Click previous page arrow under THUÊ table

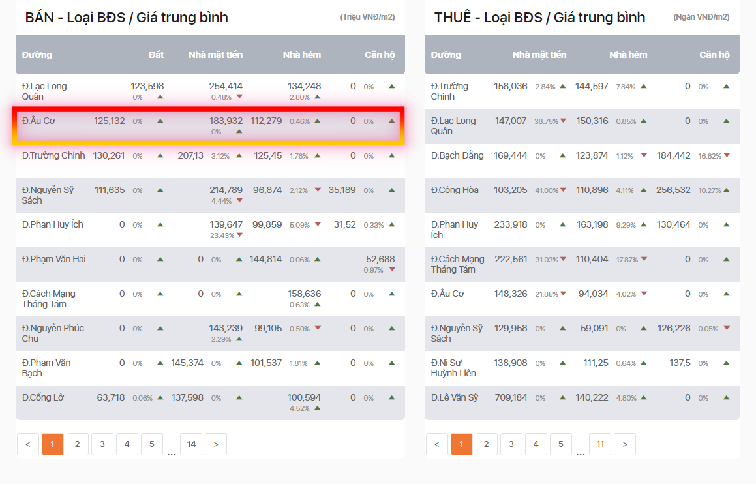coord(437,444)
